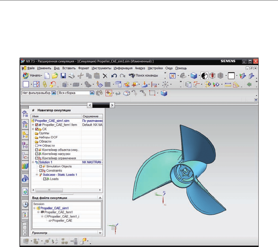This screenshot has width=278, height=247.
Task: Open the Вся сборка dropdown
Action: click(x=92, y=93)
